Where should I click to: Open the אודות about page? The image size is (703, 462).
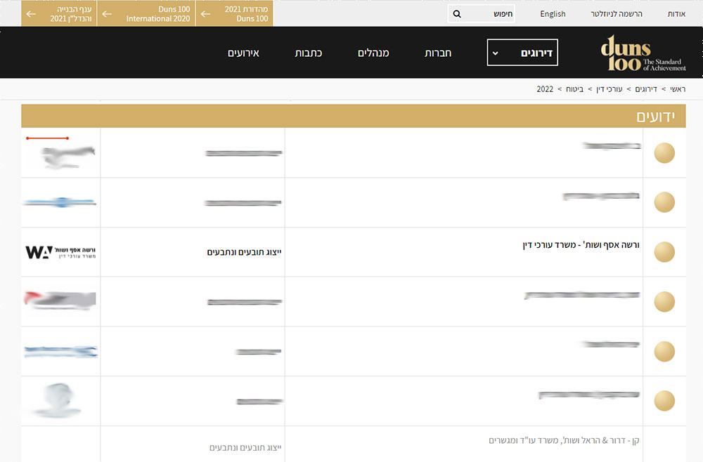tap(676, 14)
